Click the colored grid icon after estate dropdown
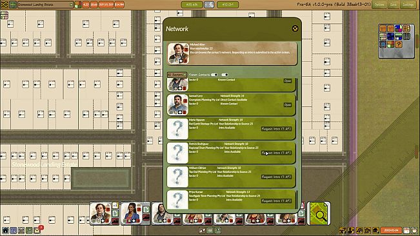The height and width of the screenshot is (236, 420). click(78, 5)
